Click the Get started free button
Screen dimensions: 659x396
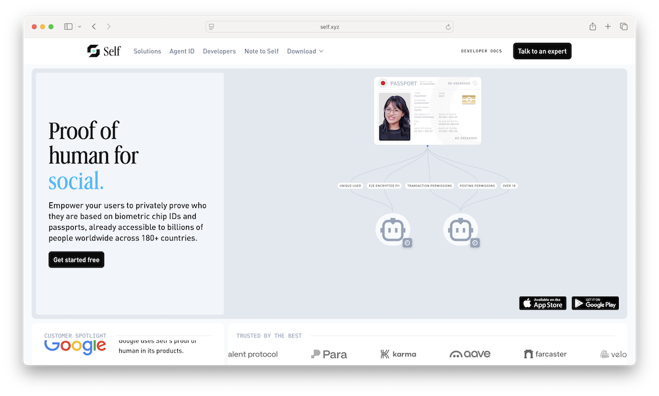(x=76, y=260)
